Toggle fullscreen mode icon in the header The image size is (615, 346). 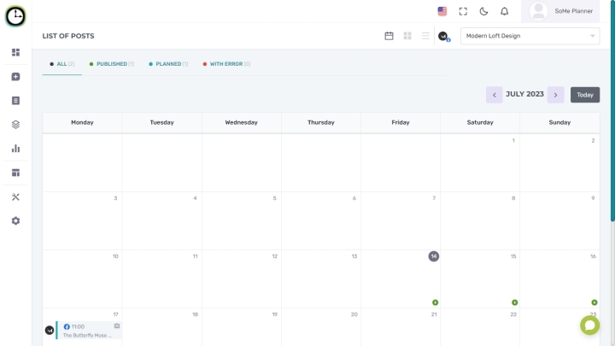point(463,11)
